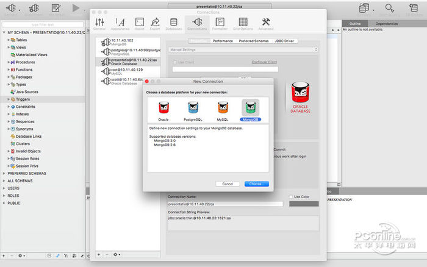427x267 pixels.
Task: Expand the ALL SCHEMAS section
Action: tap(4, 180)
